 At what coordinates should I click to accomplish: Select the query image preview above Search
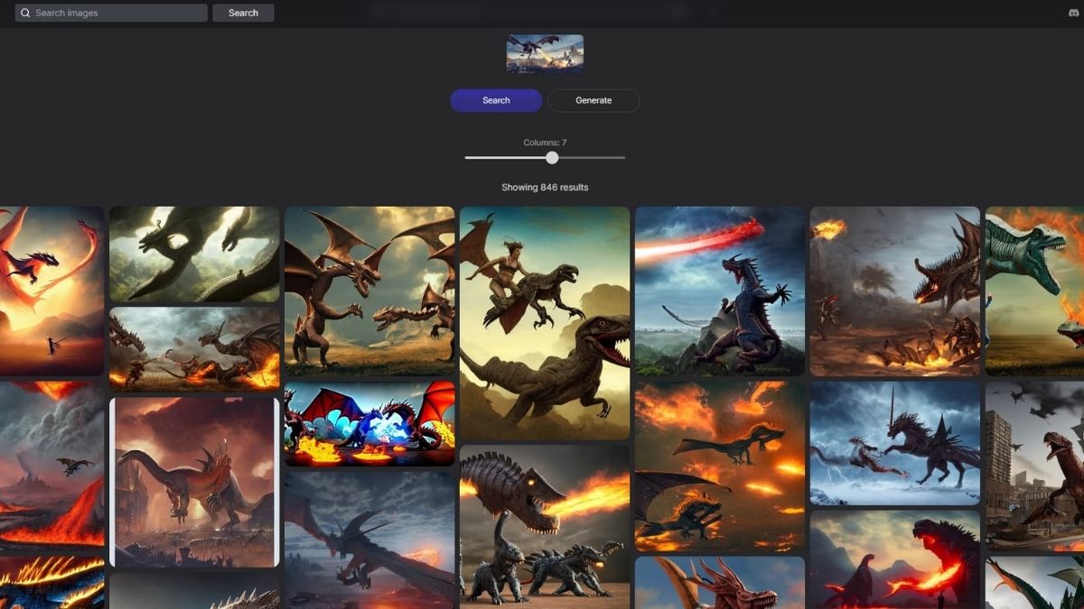[545, 53]
